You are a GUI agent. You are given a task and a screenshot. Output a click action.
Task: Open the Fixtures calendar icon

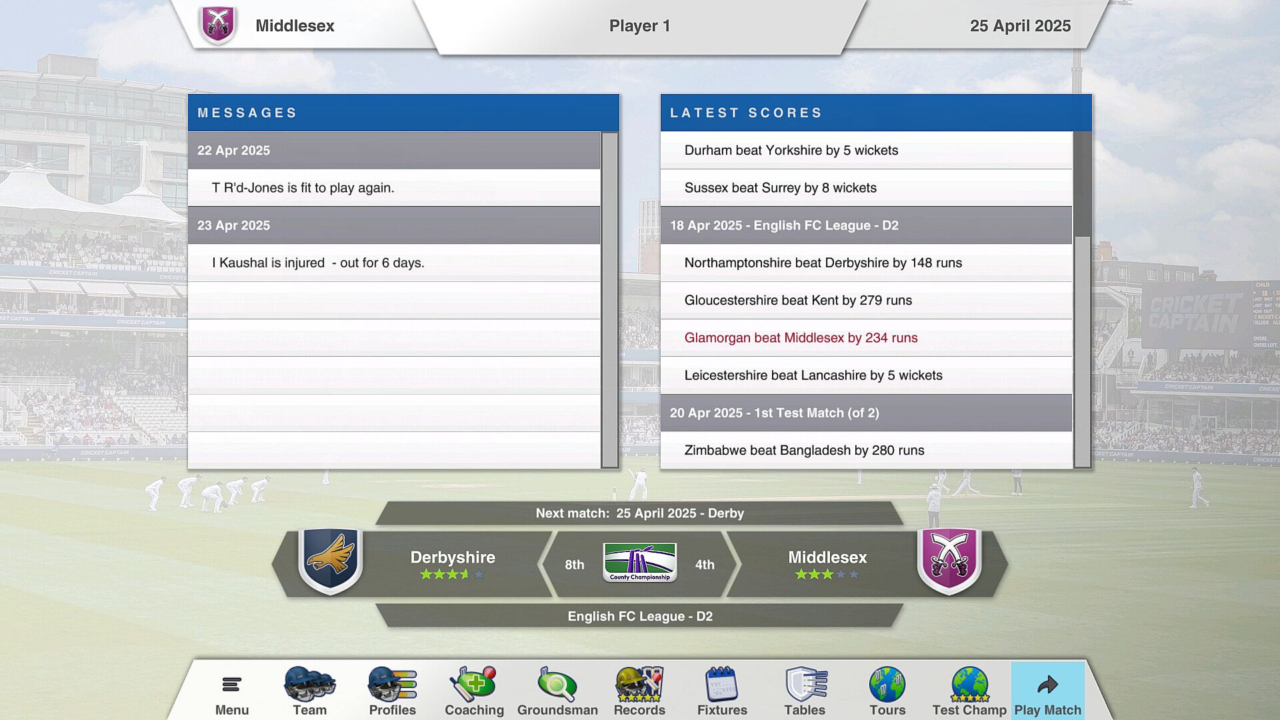[721, 685]
